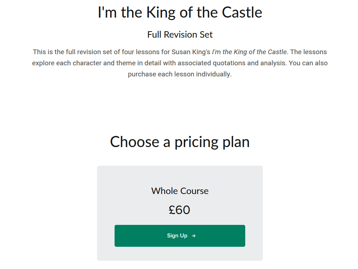Click the £60 price text

[179, 210]
